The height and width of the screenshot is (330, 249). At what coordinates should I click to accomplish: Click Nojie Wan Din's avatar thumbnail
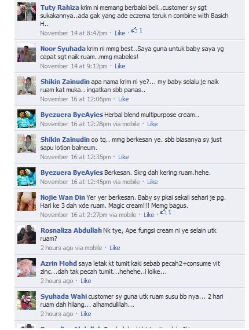pos(27,201)
